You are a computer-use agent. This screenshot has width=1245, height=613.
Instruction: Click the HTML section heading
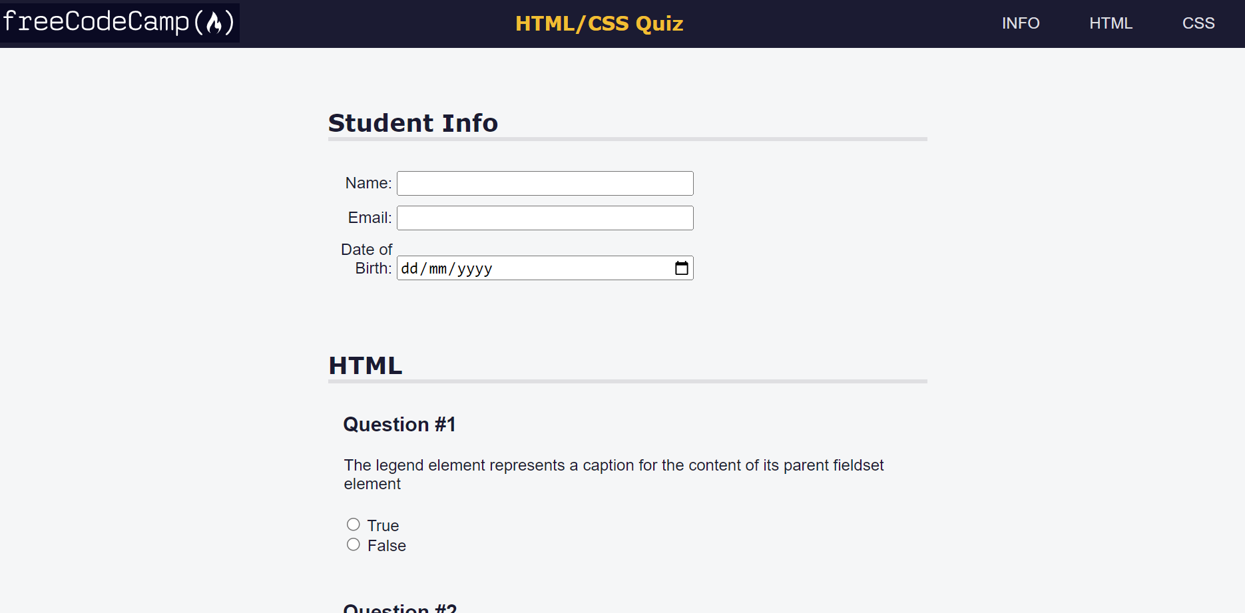[366, 365]
